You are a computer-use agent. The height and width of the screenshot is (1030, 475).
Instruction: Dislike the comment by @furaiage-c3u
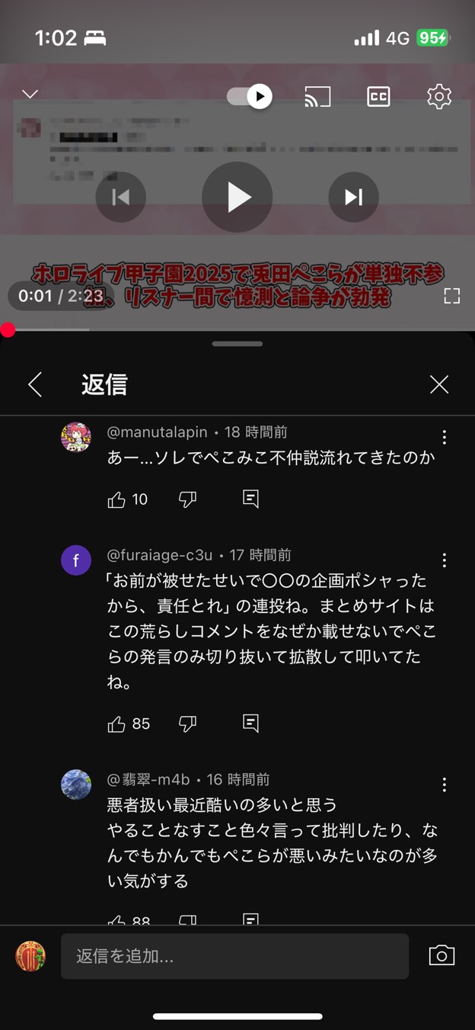pos(187,724)
